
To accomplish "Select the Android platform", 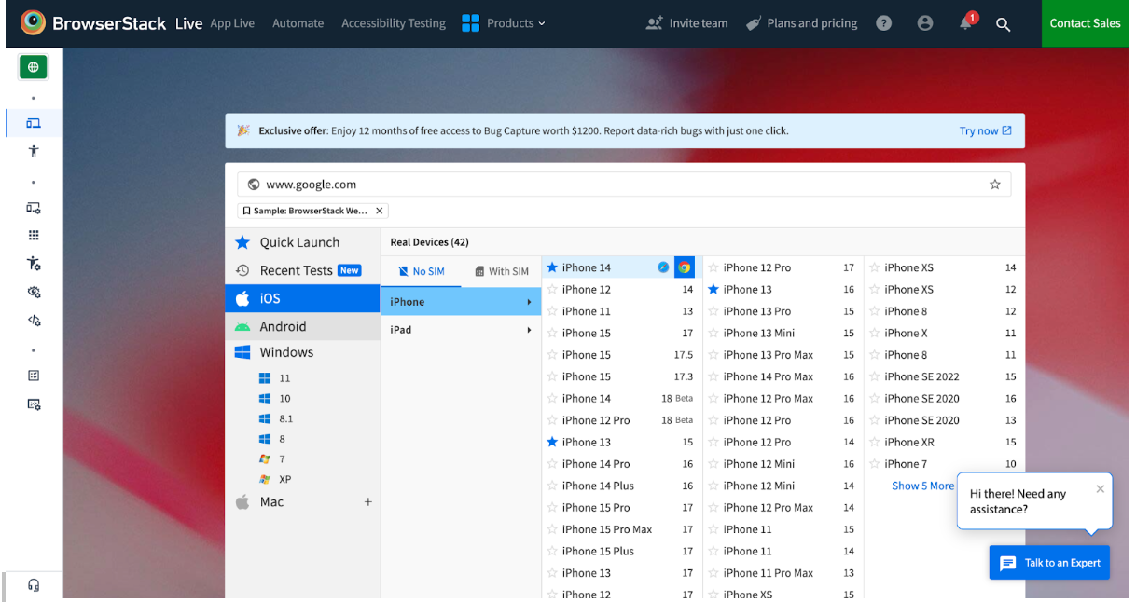I will tap(303, 326).
